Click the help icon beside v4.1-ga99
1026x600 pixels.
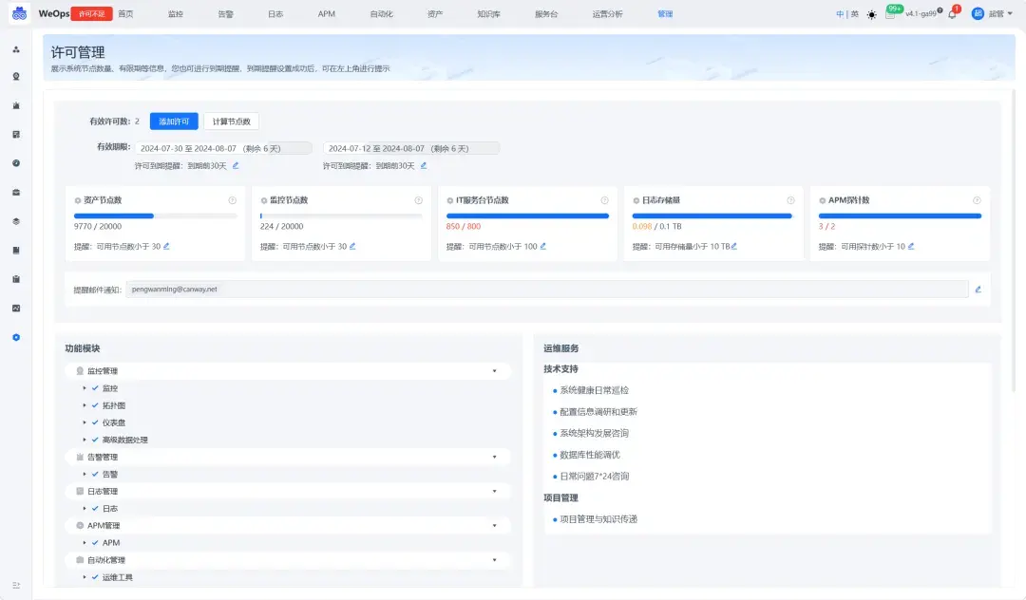click(x=940, y=10)
